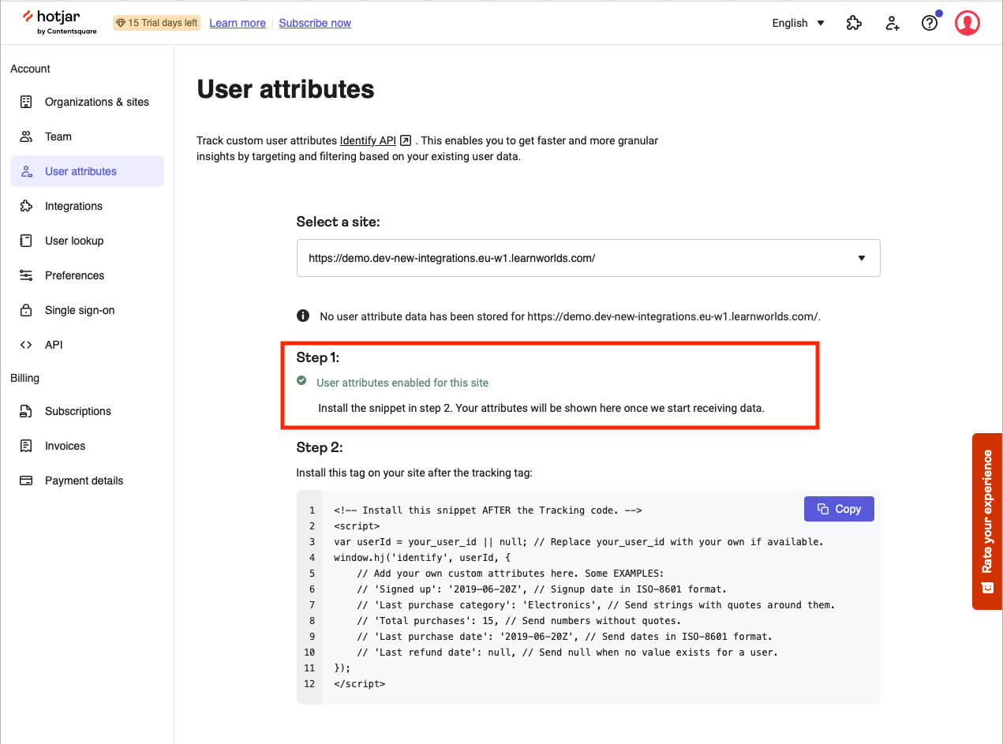
Task: Click the closing </script> line
Action: tap(360, 684)
